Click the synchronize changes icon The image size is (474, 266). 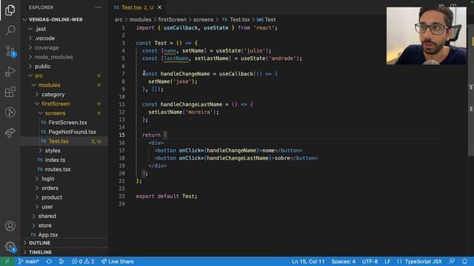point(49,262)
